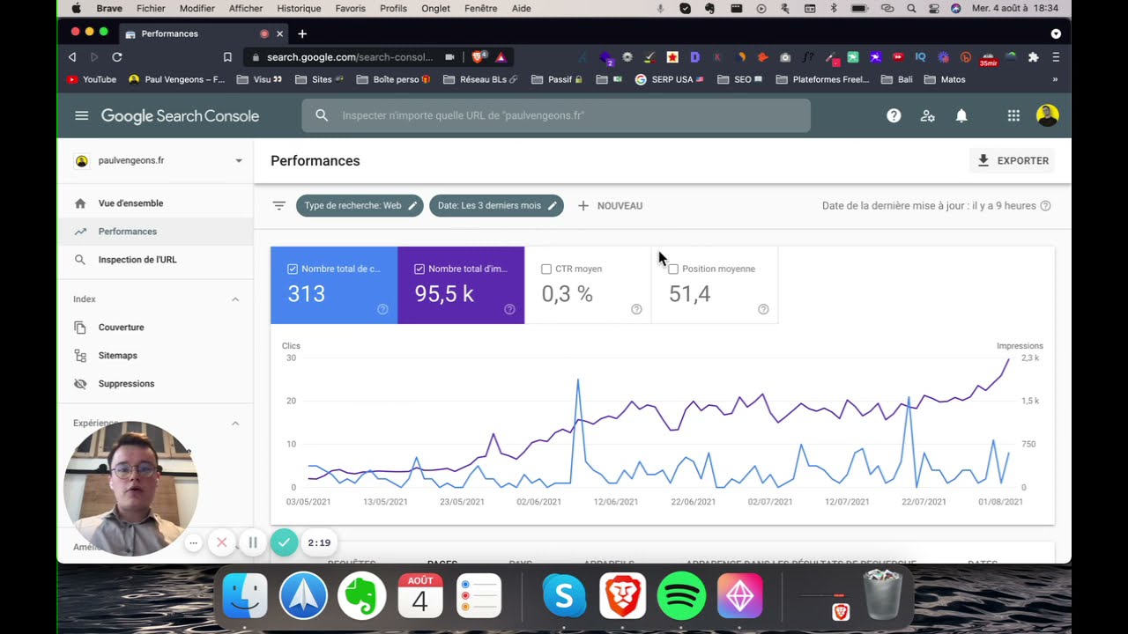This screenshot has width=1128, height=634.
Task: Open the notifications bell
Action: tap(961, 115)
